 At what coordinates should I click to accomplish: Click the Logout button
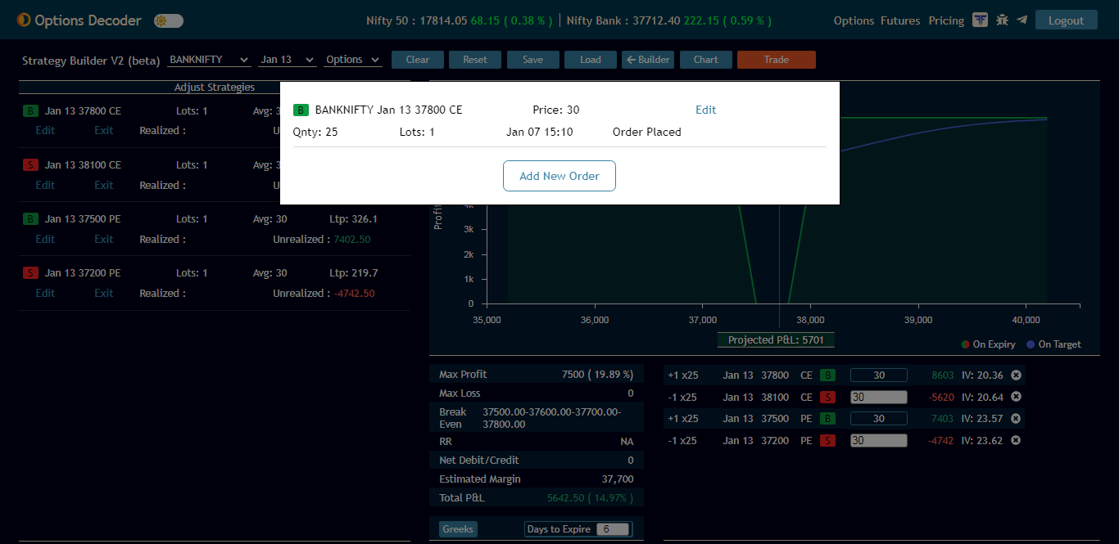pyautogui.click(x=1066, y=20)
